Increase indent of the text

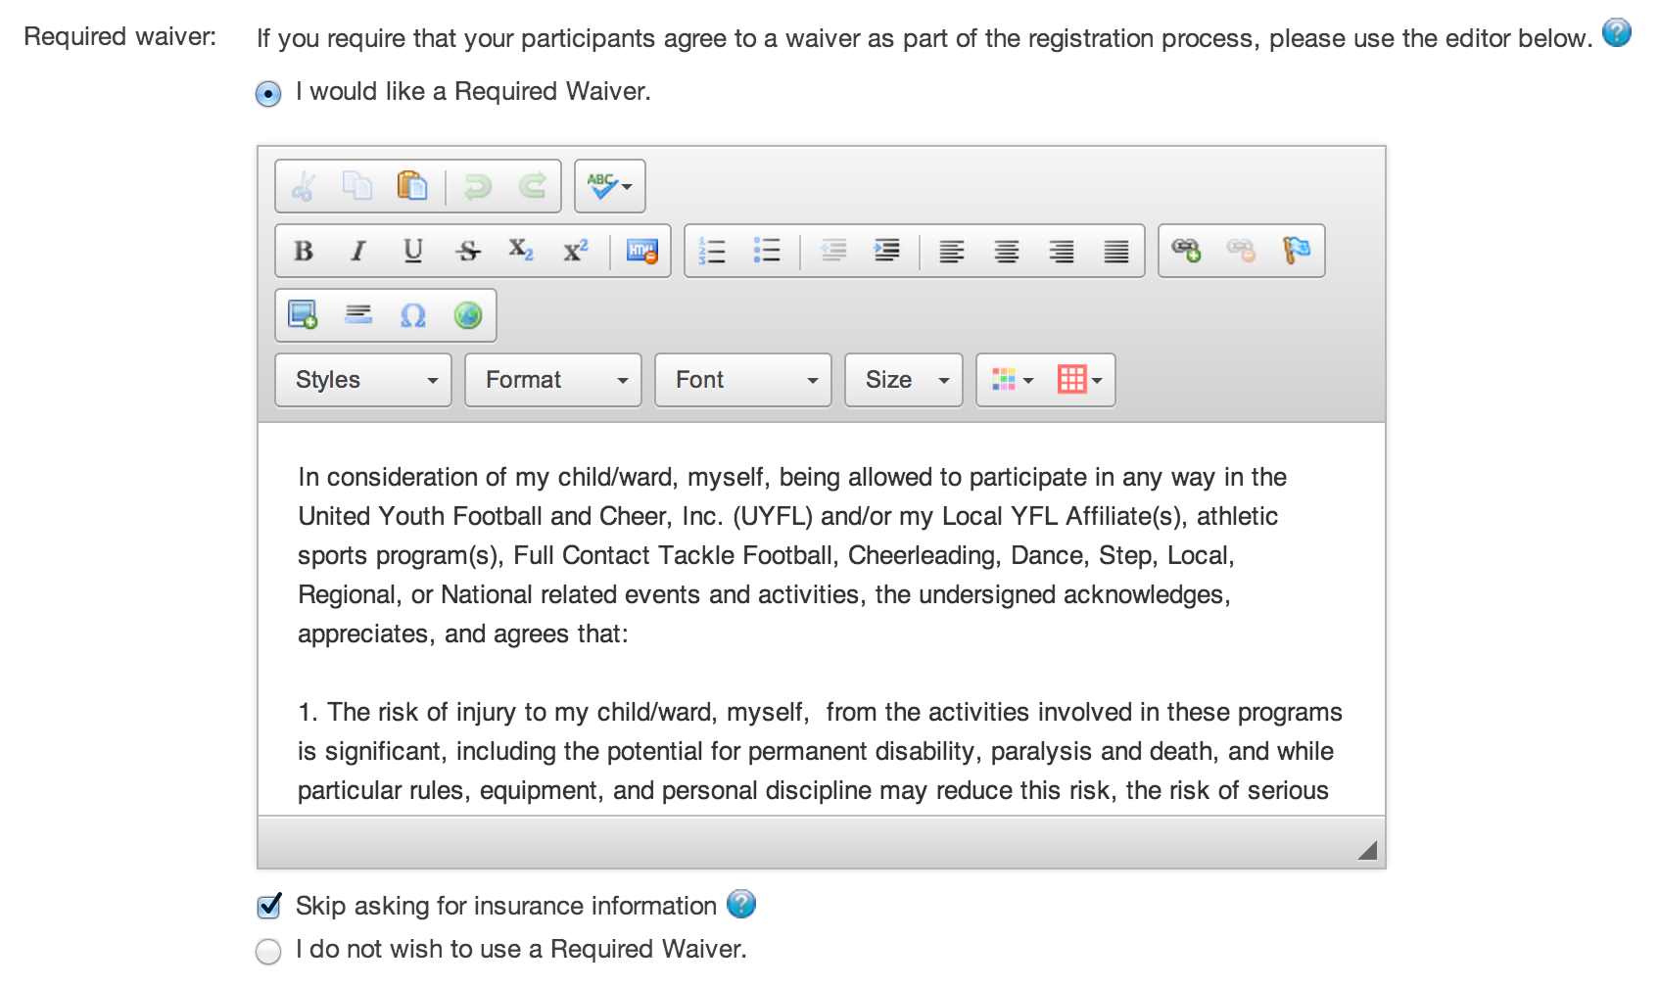tap(887, 251)
